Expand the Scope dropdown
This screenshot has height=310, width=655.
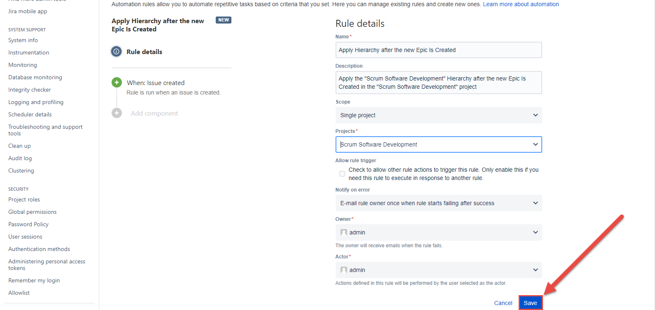535,115
